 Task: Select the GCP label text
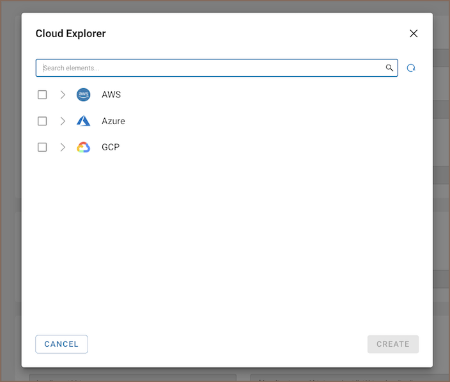[111, 147]
